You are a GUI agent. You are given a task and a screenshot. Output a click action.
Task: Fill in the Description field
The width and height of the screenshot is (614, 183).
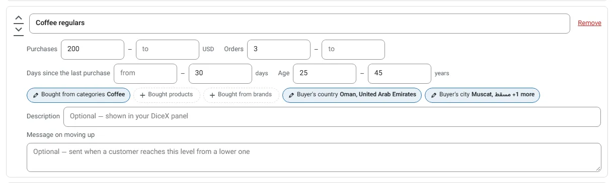(332, 116)
